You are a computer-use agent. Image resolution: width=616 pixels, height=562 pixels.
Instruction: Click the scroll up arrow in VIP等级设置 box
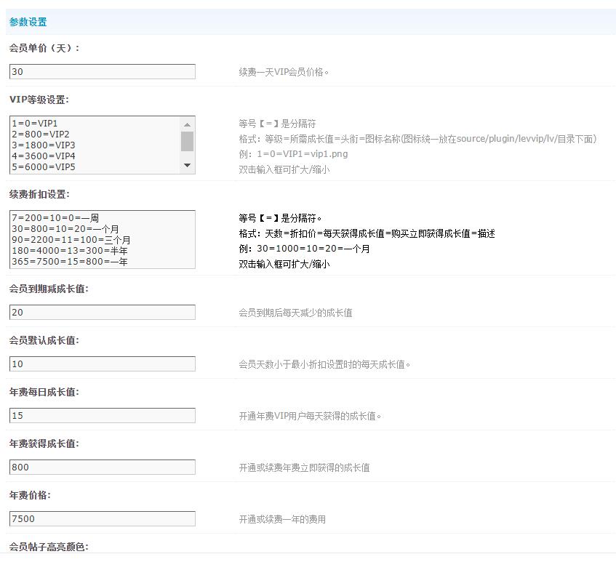tap(188, 124)
